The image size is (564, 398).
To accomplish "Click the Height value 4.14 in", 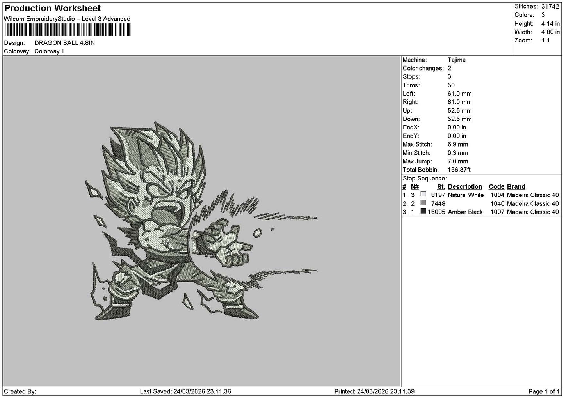I will [550, 24].
